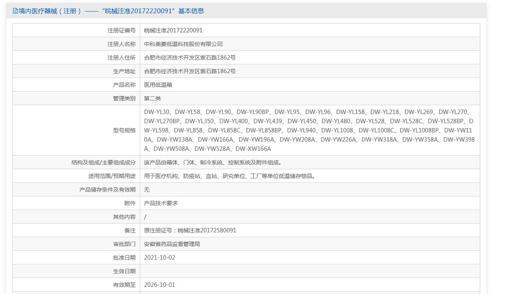Select the 产品储存条件及有效期 label
The height and width of the screenshot is (294, 524).
point(107,190)
